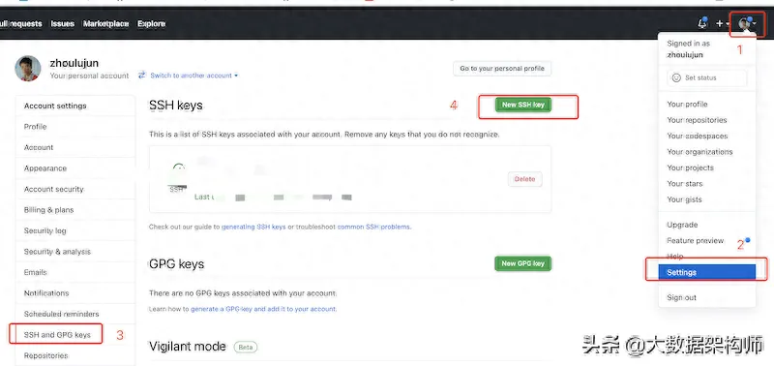Open Pull requests in top navigation
The image size is (774, 366).
(x=20, y=23)
